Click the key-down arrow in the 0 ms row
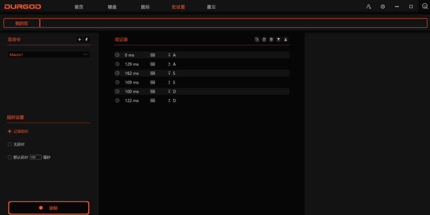 point(169,55)
